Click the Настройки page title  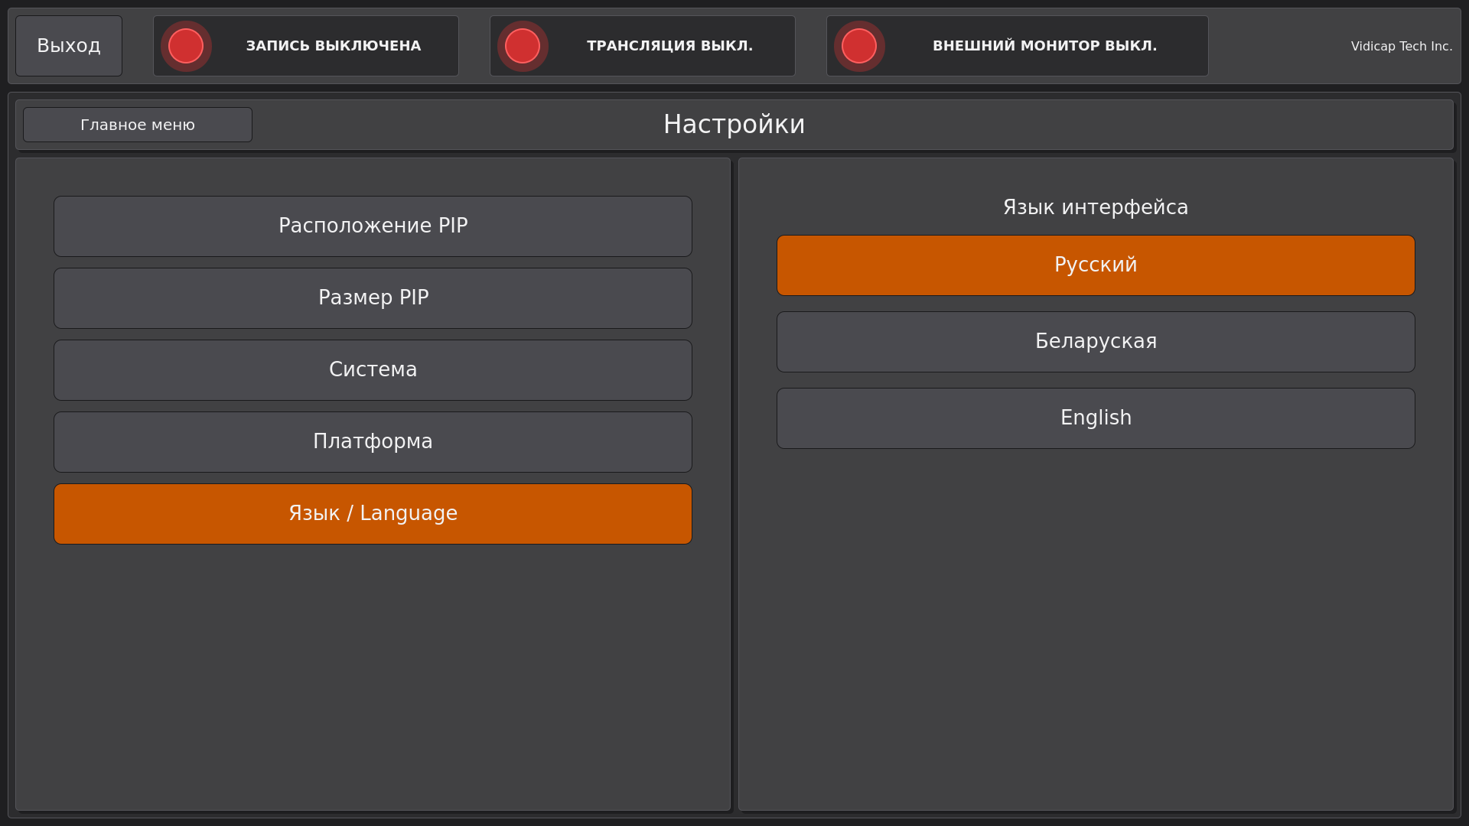pyautogui.click(x=734, y=125)
